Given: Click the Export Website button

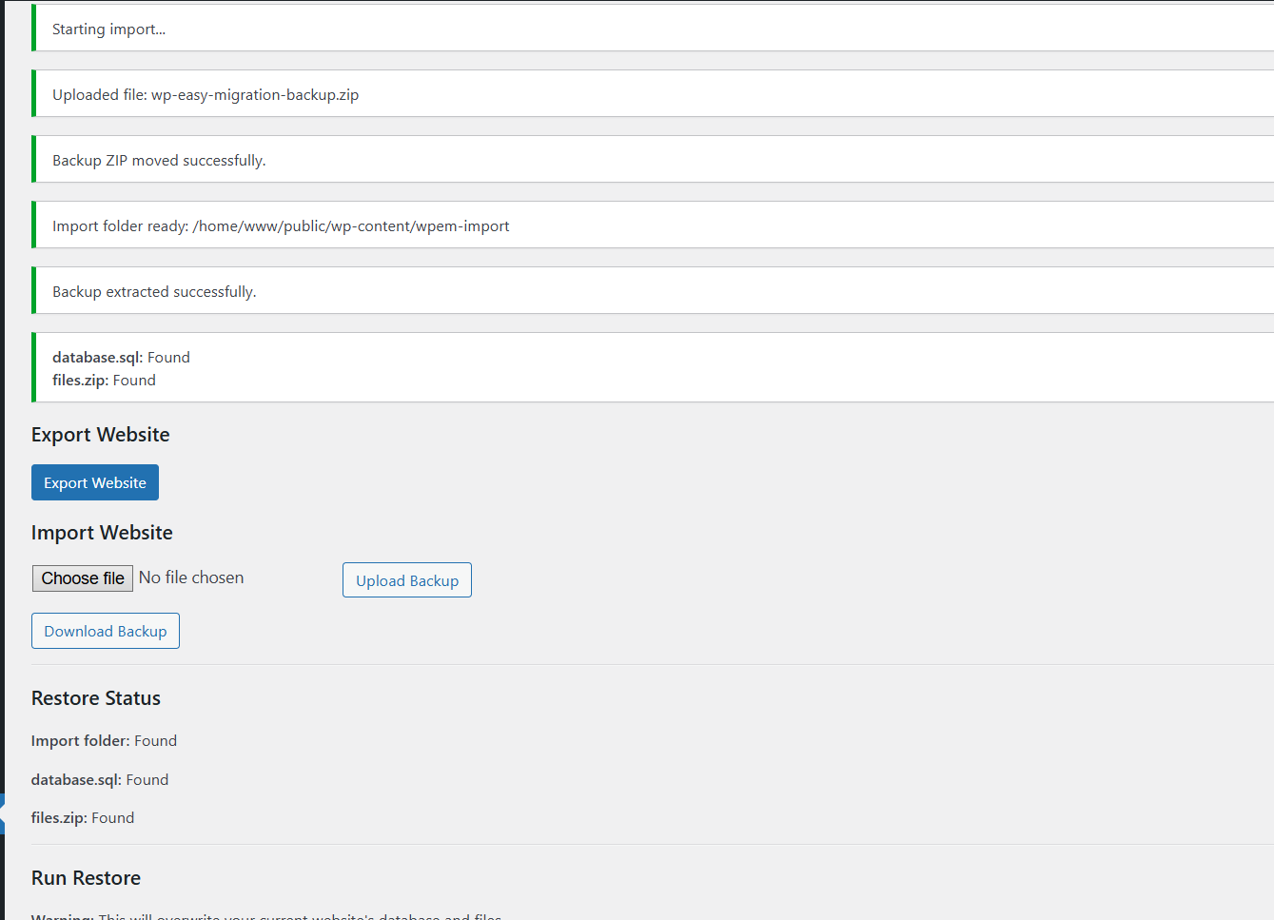Looking at the screenshot, I should pos(95,482).
